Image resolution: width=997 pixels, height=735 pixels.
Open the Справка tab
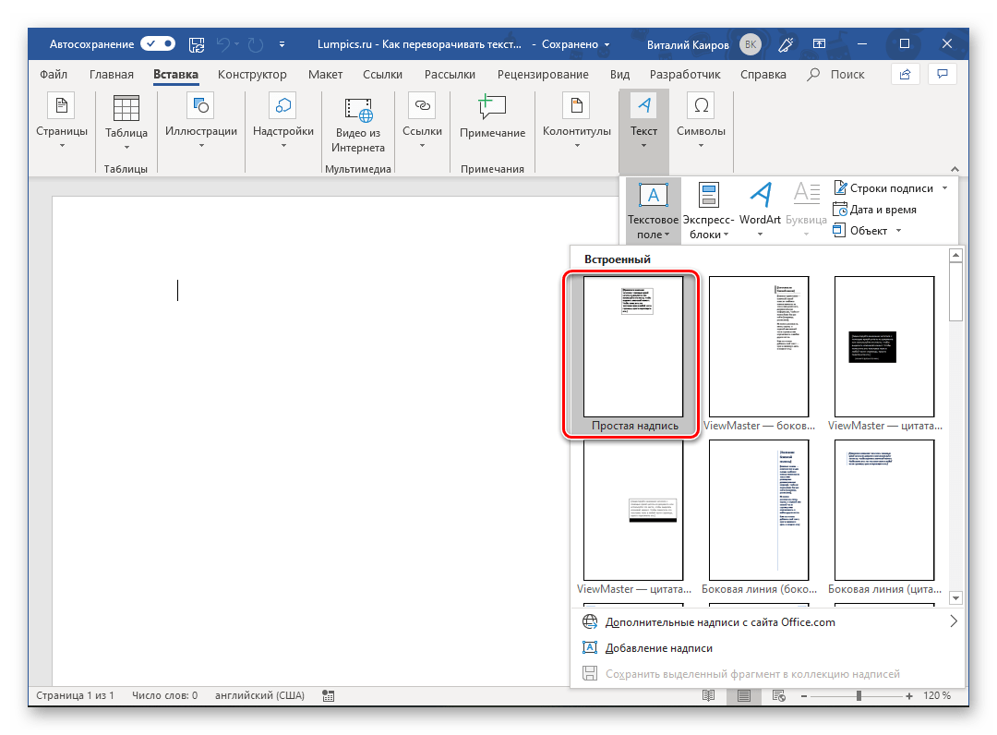point(763,75)
